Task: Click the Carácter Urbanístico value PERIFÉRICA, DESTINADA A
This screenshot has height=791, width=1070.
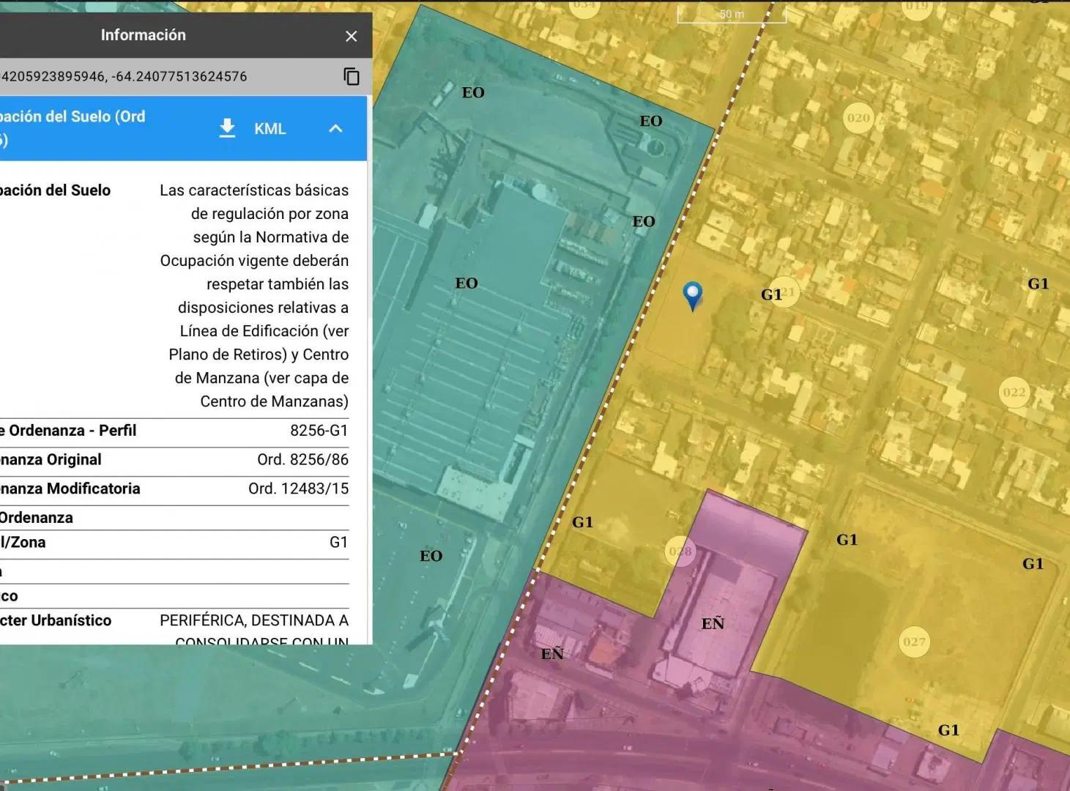Action: tap(253, 620)
